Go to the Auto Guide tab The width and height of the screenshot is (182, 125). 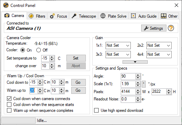coord(144,16)
